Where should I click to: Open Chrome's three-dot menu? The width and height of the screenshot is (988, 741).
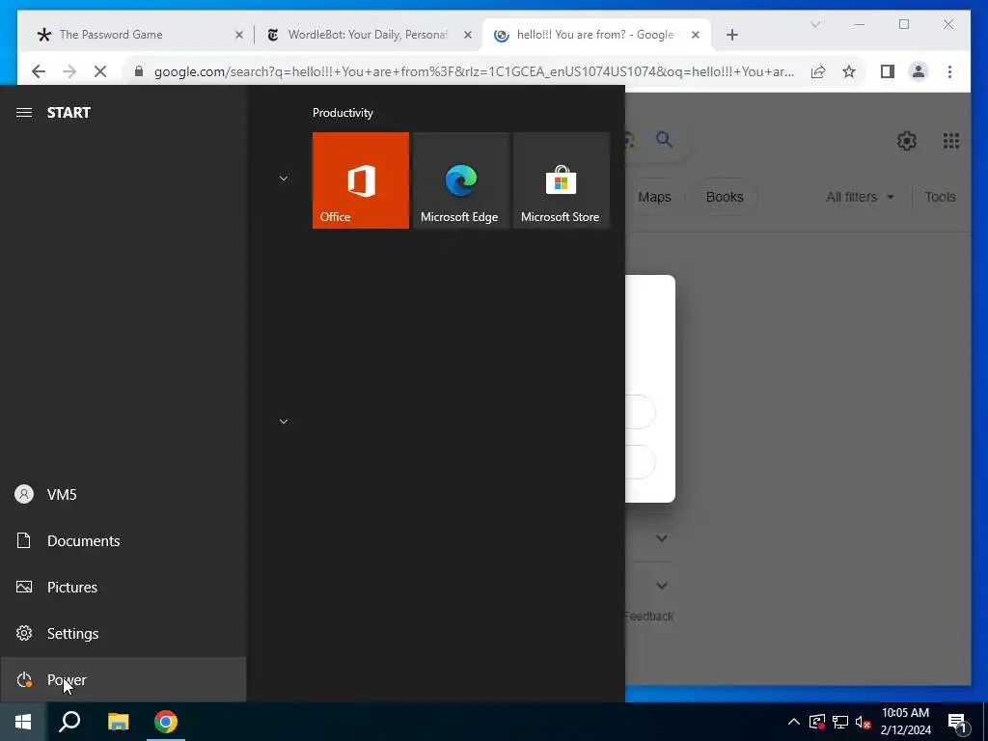(x=949, y=71)
